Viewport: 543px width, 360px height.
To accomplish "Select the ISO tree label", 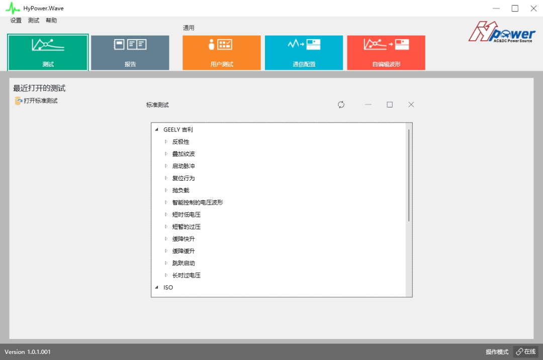I will coord(168,287).
